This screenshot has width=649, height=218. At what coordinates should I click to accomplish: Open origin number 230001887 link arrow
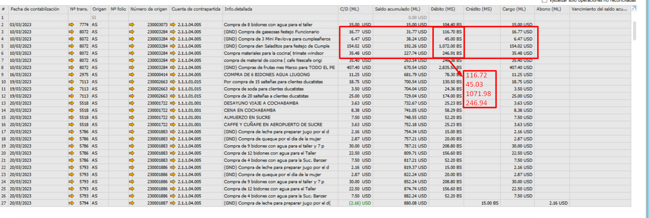pos(132,203)
